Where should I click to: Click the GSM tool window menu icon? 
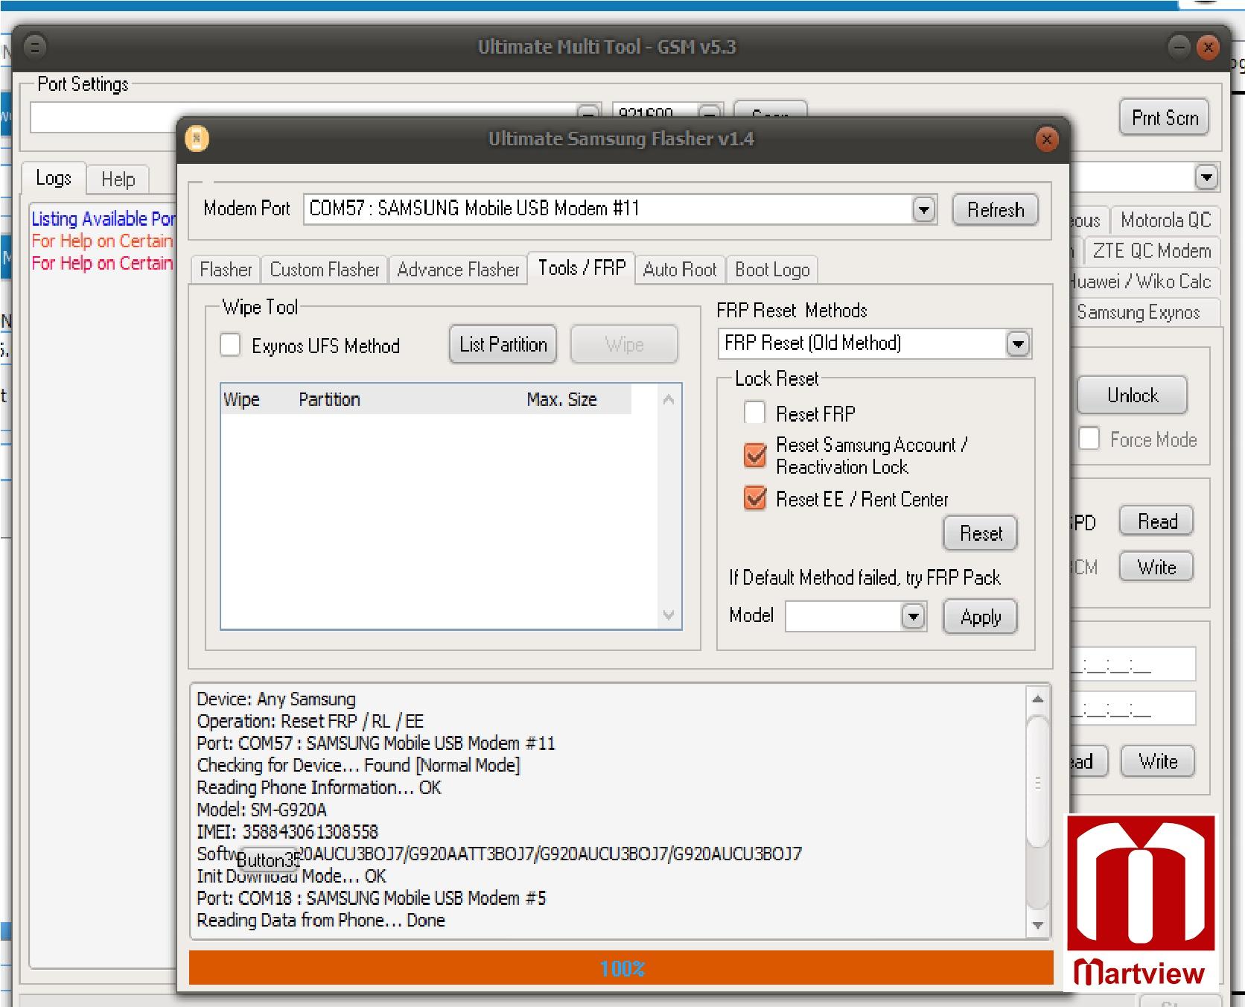tap(35, 48)
